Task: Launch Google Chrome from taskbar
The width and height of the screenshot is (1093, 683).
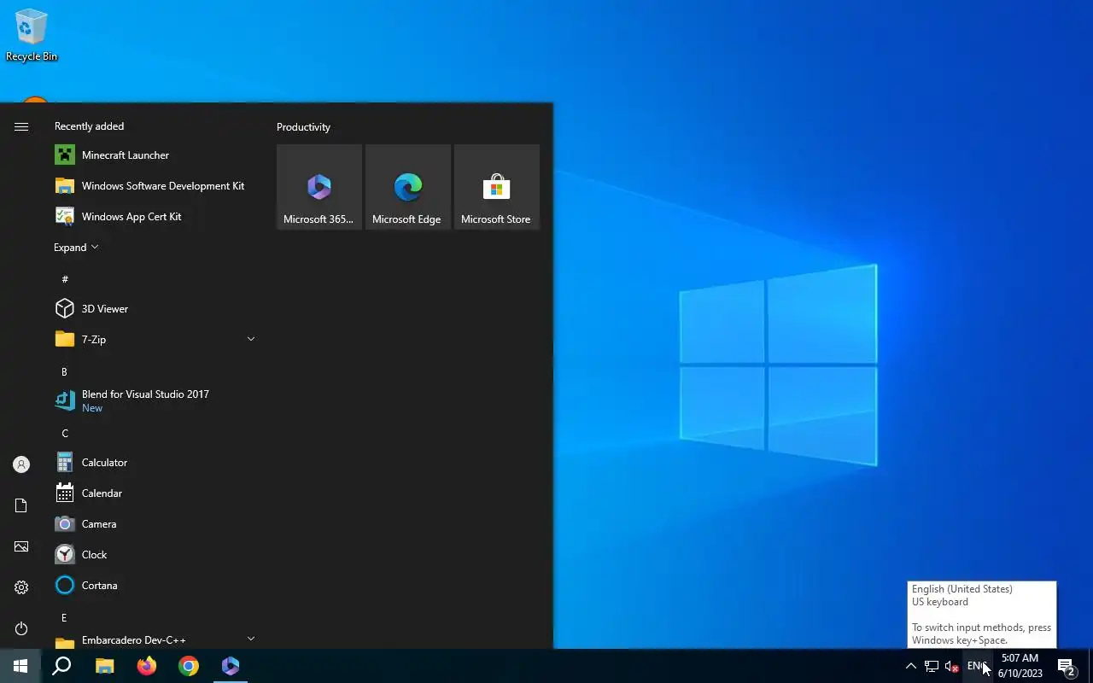Action: [189, 666]
